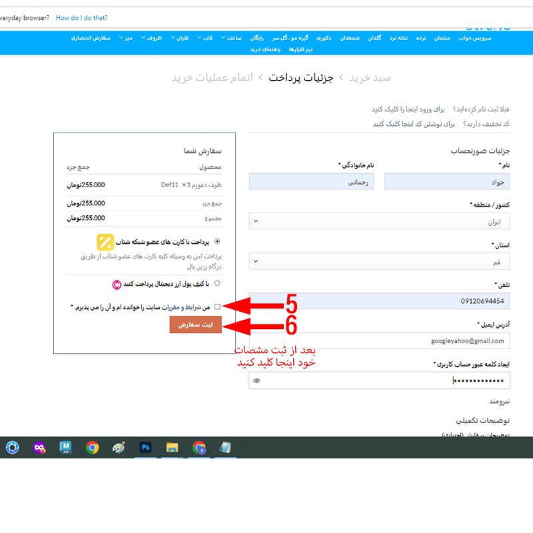
Task: Check the terms and conditions agreement box
Action: pos(218,306)
